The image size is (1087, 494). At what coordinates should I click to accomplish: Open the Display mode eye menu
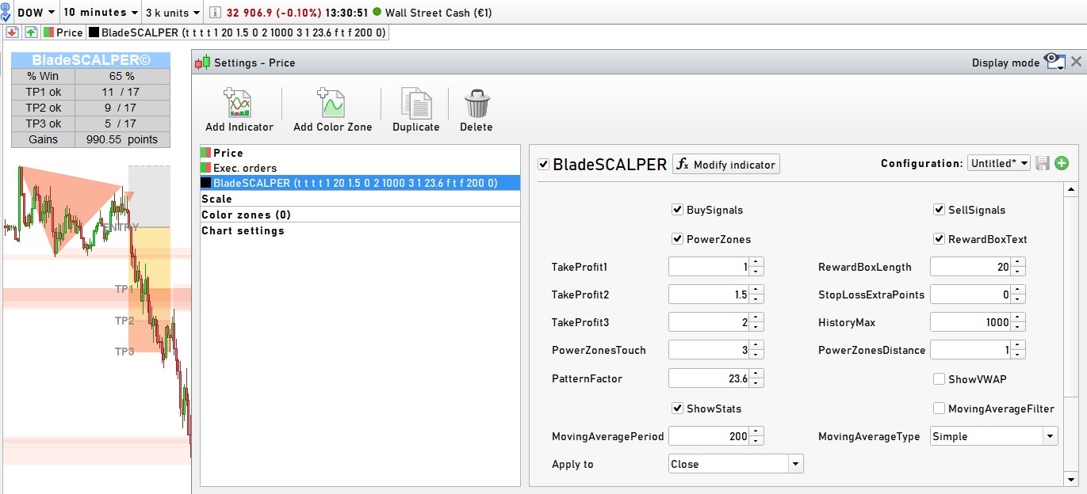click(1054, 62)
